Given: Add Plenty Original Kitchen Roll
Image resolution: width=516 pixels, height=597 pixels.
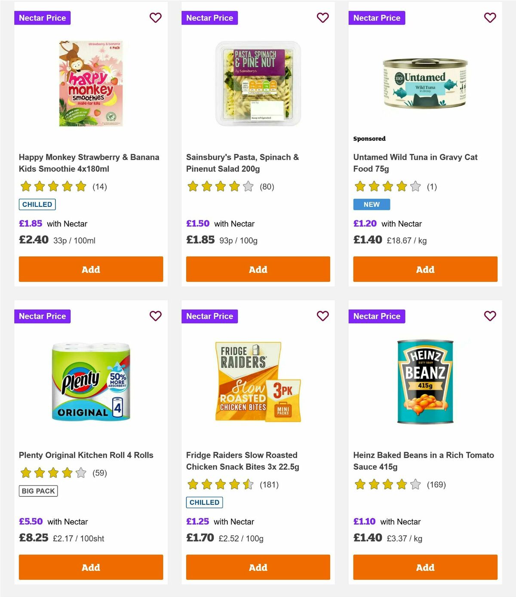Looking at the screenshot, I should click(91, 567).
